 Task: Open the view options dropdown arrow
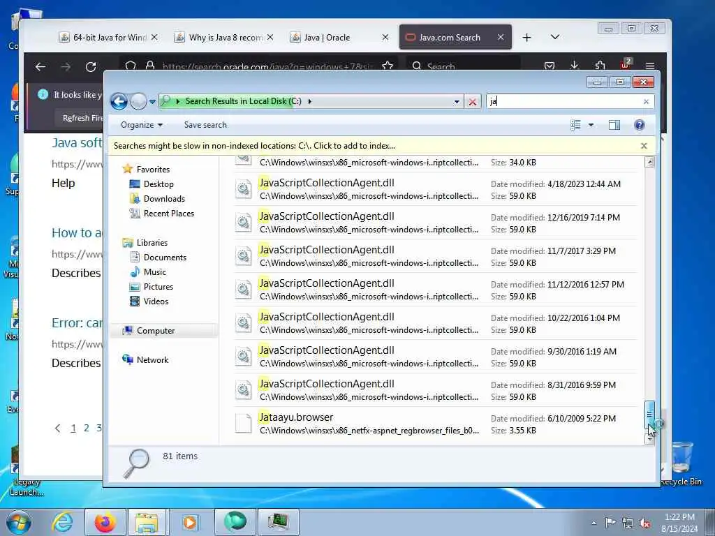(x=591, y=125)
